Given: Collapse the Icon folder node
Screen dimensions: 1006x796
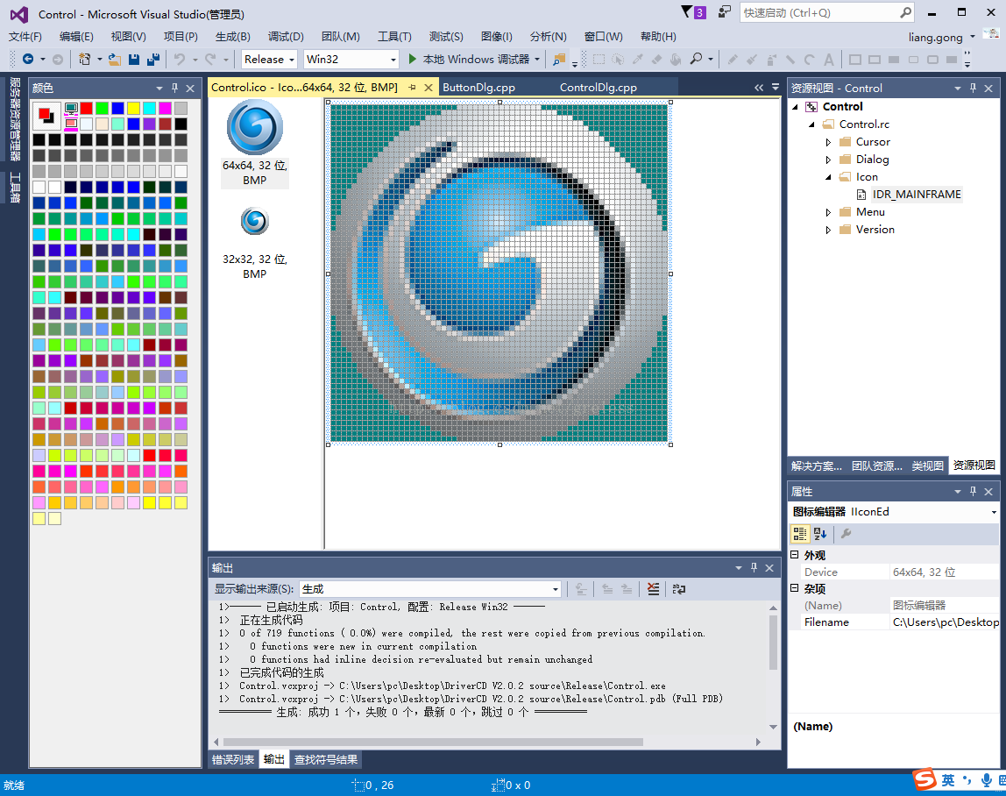Looking at the screenshot, I should 827,176.
